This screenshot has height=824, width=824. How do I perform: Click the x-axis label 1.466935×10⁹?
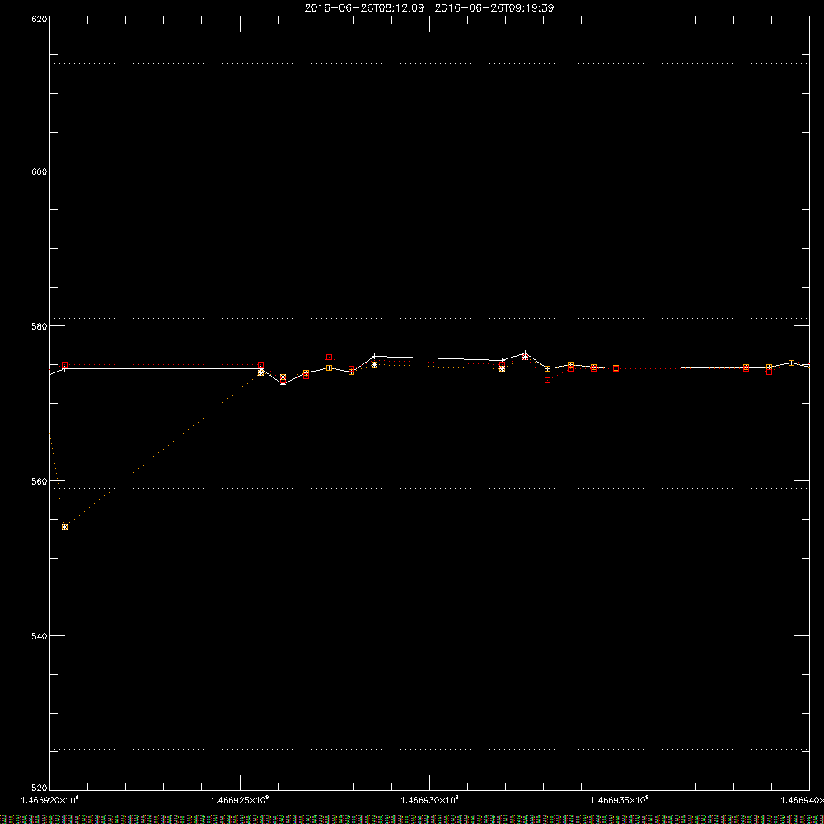[x=620, y=800]
